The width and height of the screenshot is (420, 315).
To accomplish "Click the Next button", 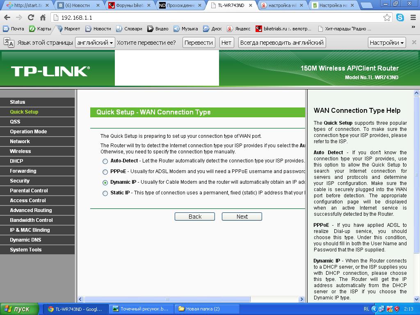I will pos(242,217).
